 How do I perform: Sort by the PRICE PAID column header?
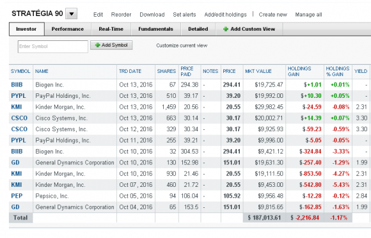(187, 72)
